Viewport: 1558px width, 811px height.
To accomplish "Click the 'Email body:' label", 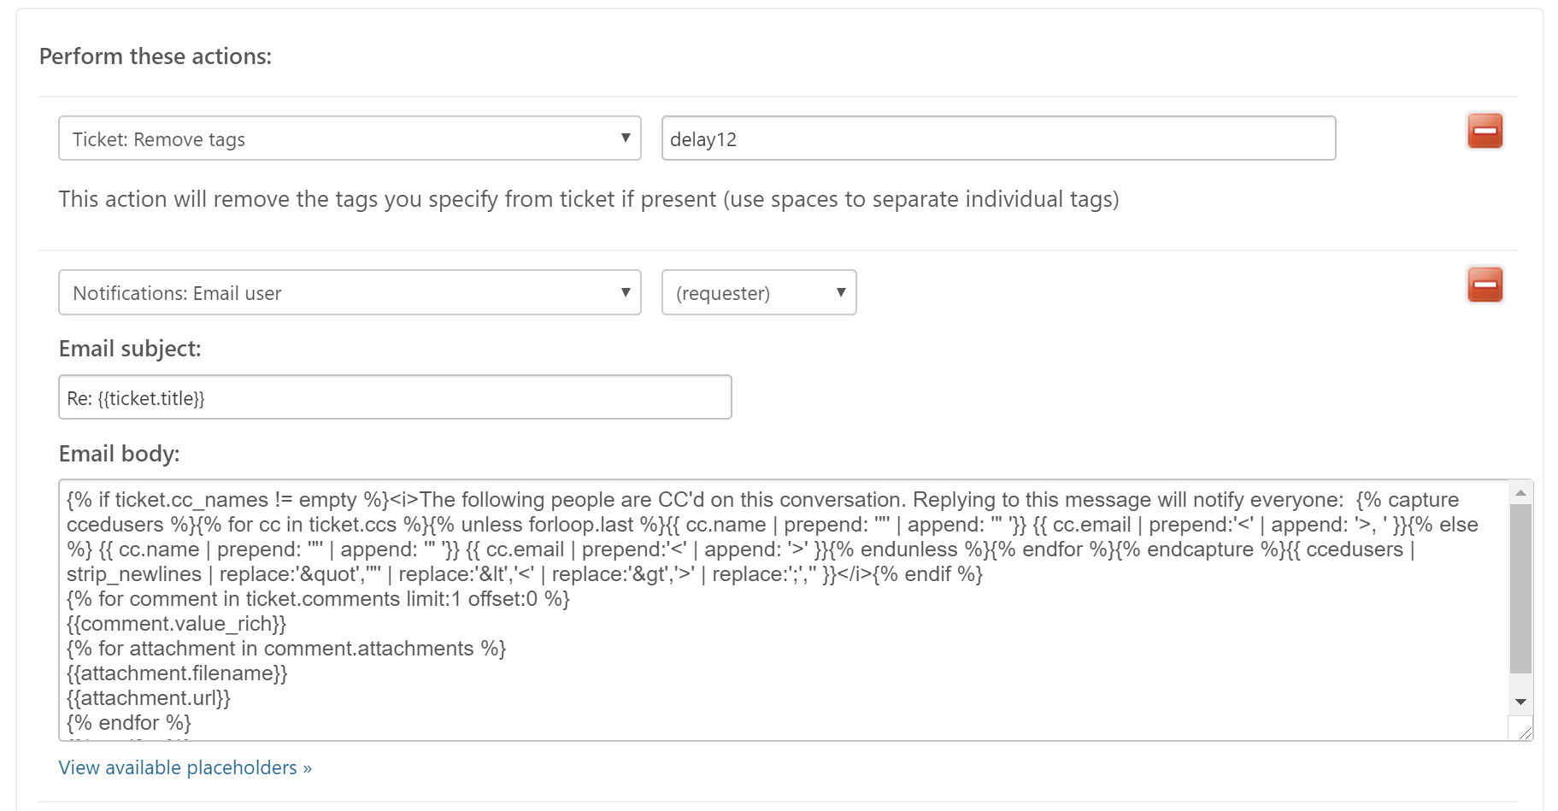I will [x=119, y=454].
